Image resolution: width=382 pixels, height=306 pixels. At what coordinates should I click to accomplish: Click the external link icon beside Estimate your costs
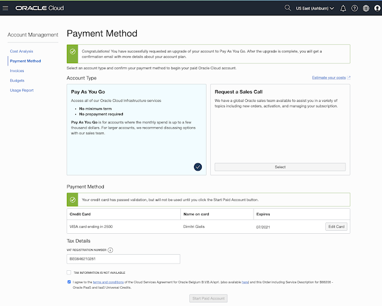point(349,78)
